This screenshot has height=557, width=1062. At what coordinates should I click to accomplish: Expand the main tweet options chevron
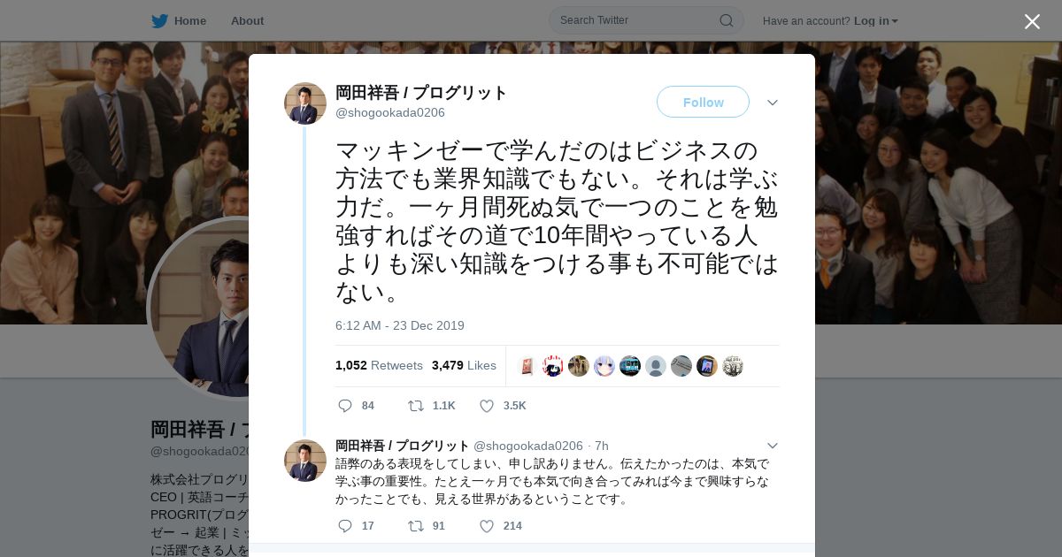tap(772, 103)
